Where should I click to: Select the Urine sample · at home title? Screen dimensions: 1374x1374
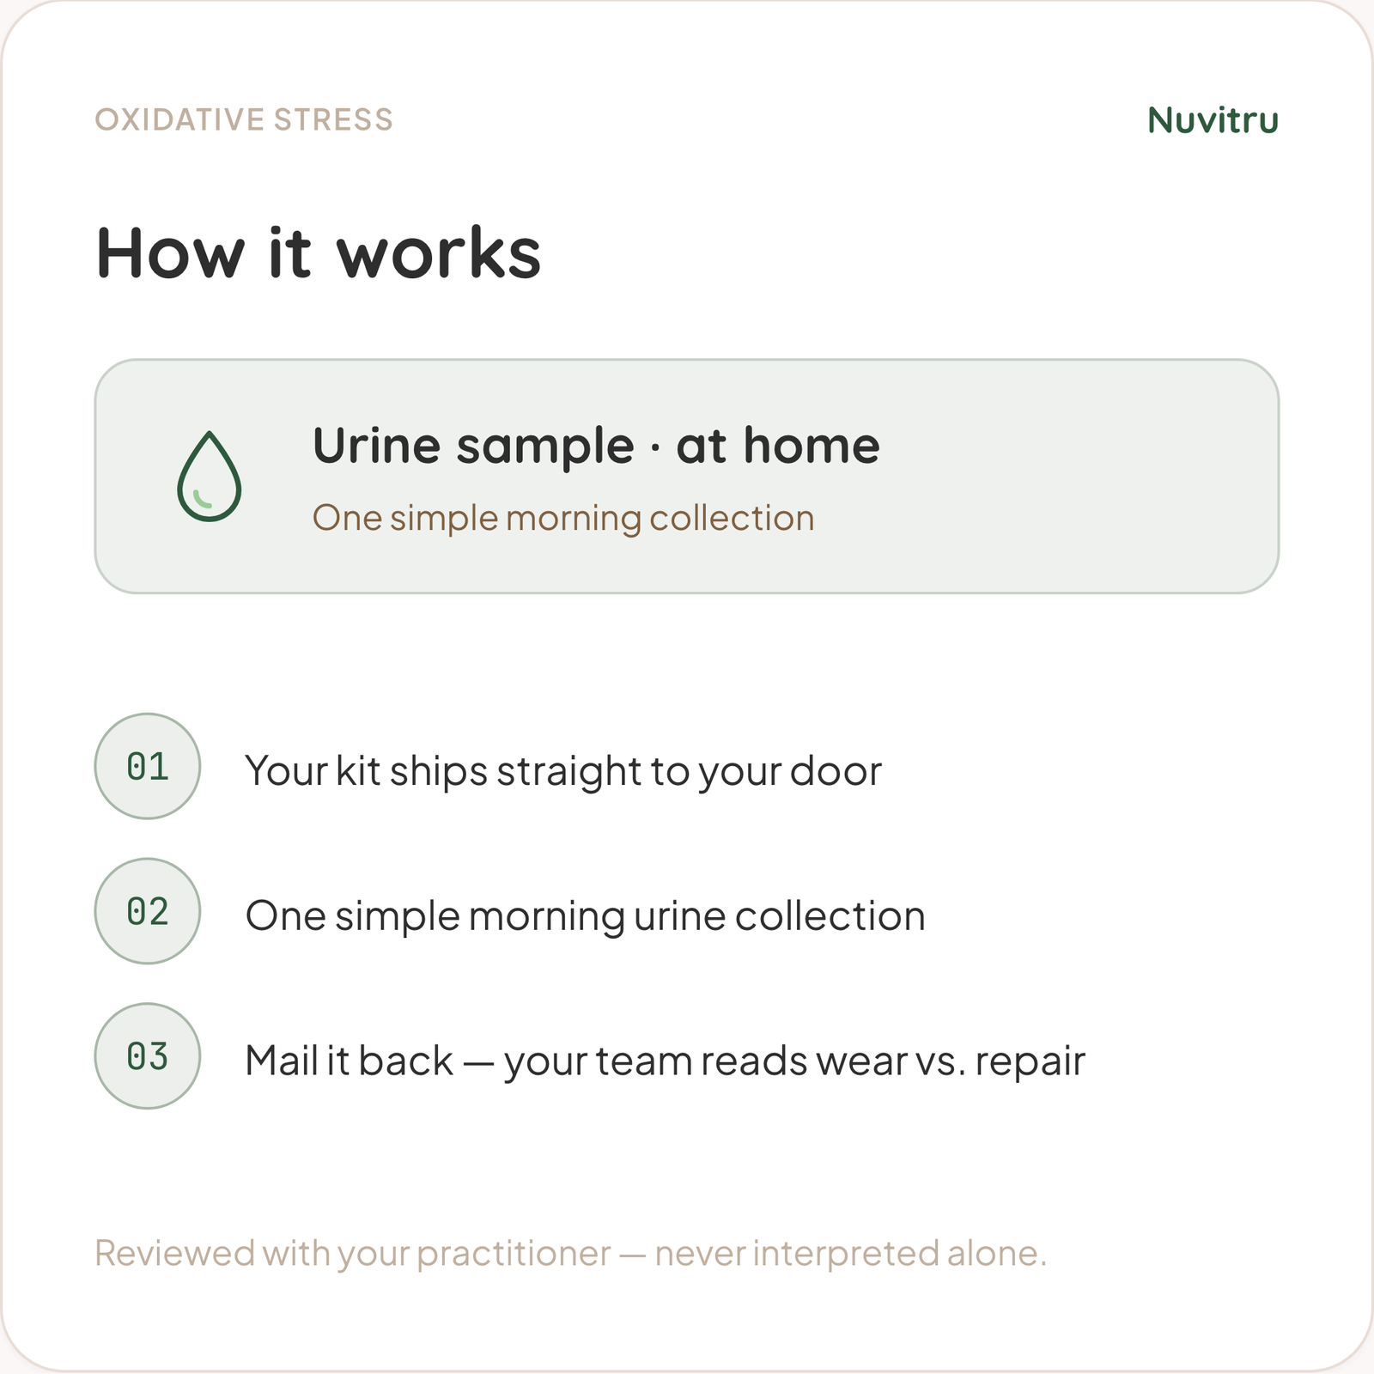coord(596,446)
